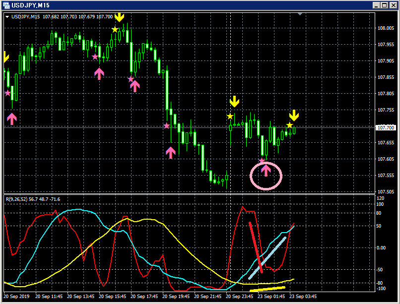This screenshot has height=304, width=400.
Task: Click the -50 level on indicator scale
Action: tap(380, 270)
